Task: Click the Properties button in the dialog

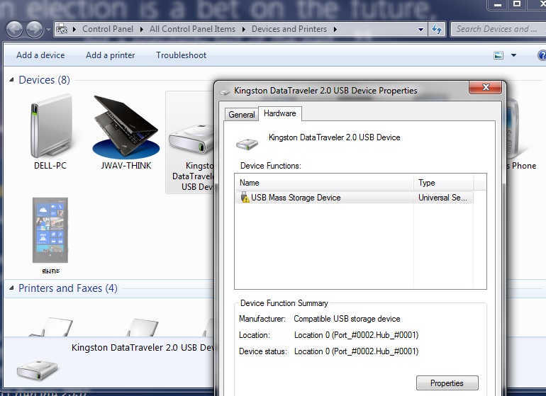Action: coord(447,383)
